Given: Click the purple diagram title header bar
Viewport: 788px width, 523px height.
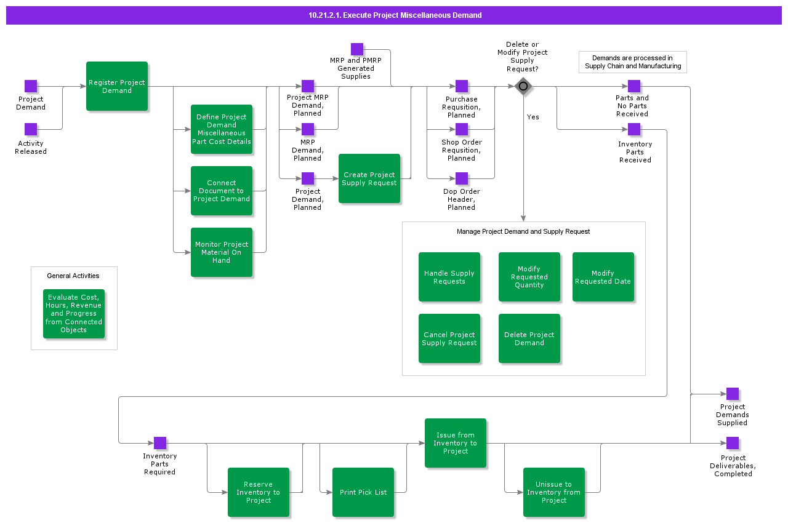Looking at the screenshot, I should click(x=394, y=15).
